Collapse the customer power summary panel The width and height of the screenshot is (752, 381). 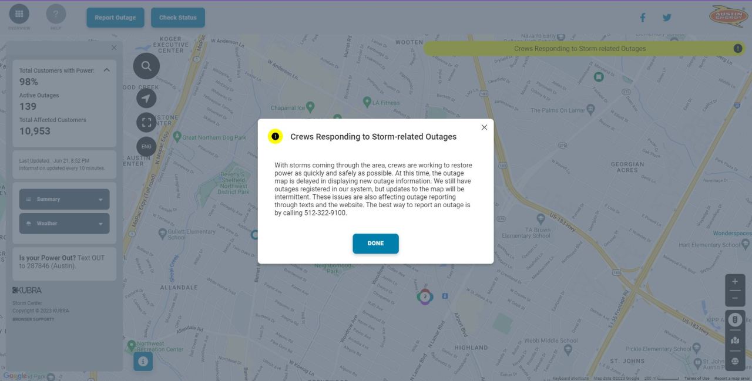tap(106, 70)
